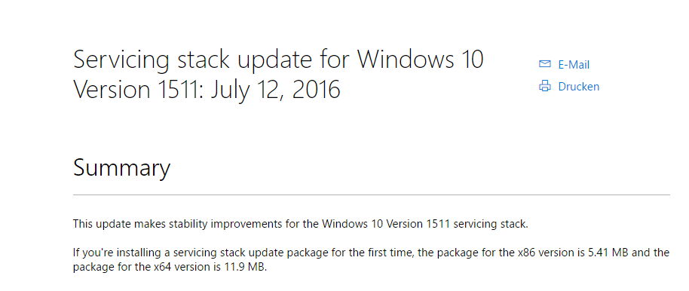This screenshot has height=291, width=689.
Task: Click 'Version 1511' in the page title
Action: (x=136, y=89)
